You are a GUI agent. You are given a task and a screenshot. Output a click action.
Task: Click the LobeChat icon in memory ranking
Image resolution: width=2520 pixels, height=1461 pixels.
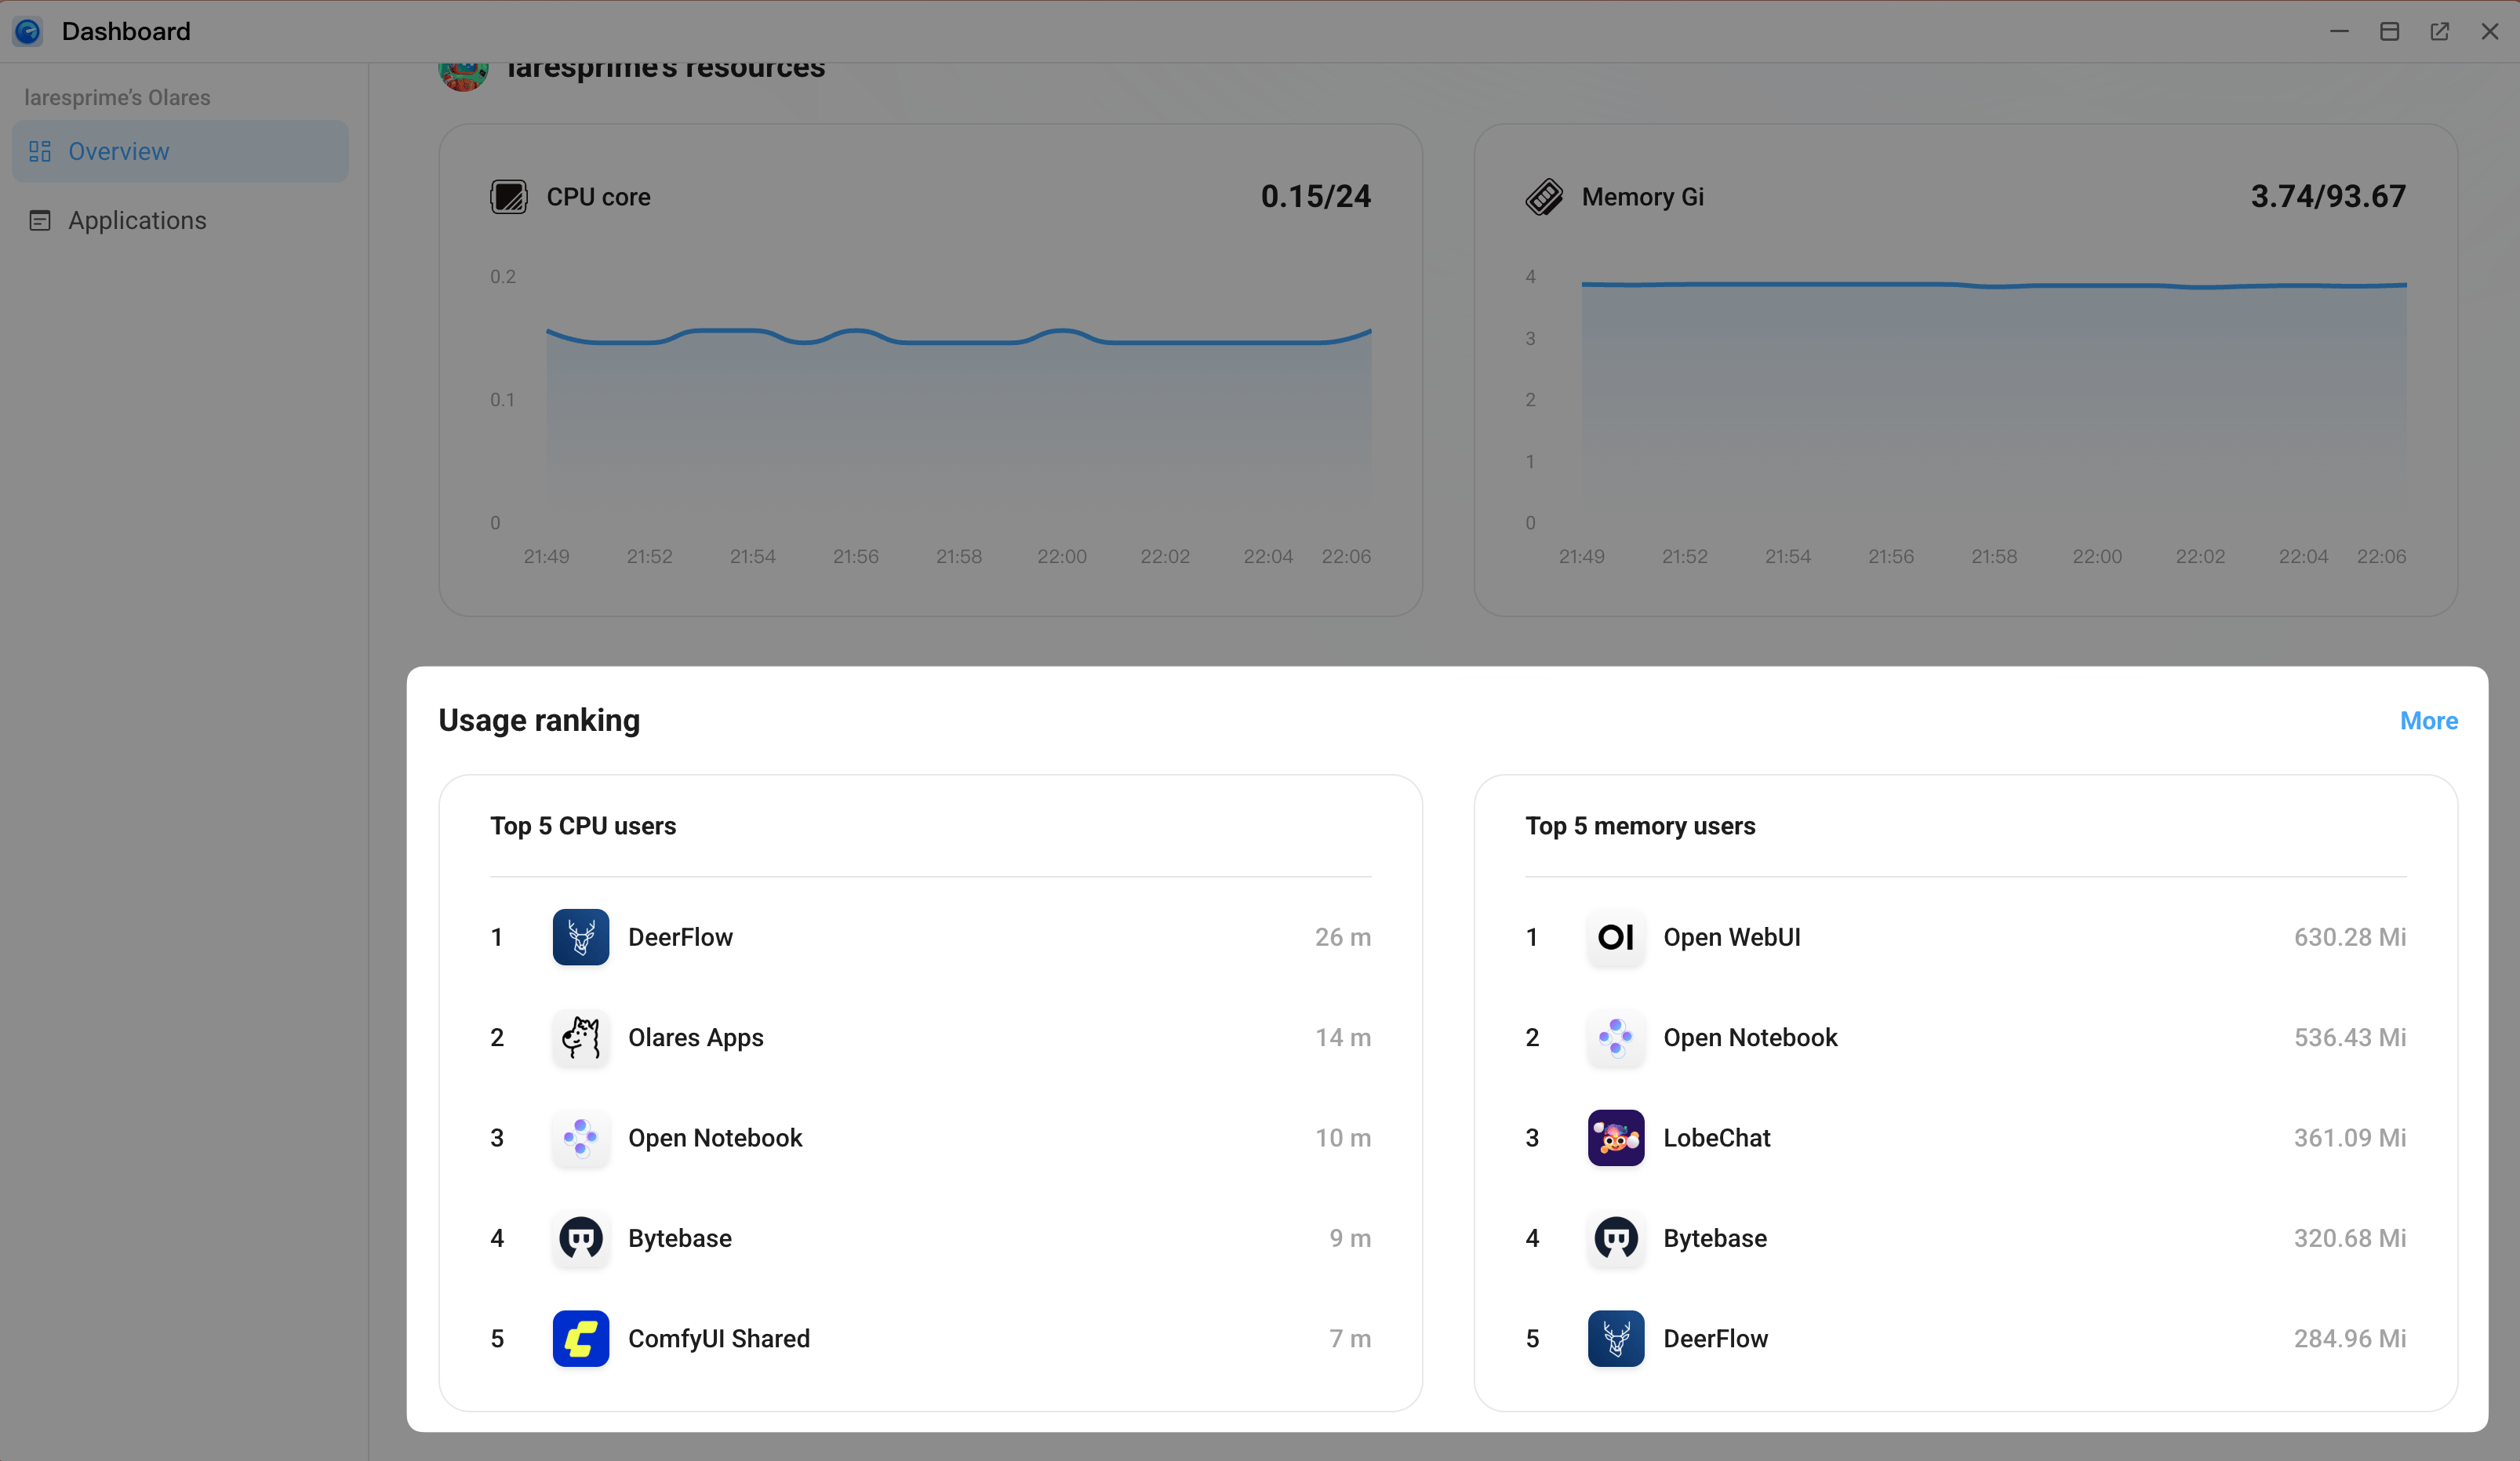(1615, 1138)
